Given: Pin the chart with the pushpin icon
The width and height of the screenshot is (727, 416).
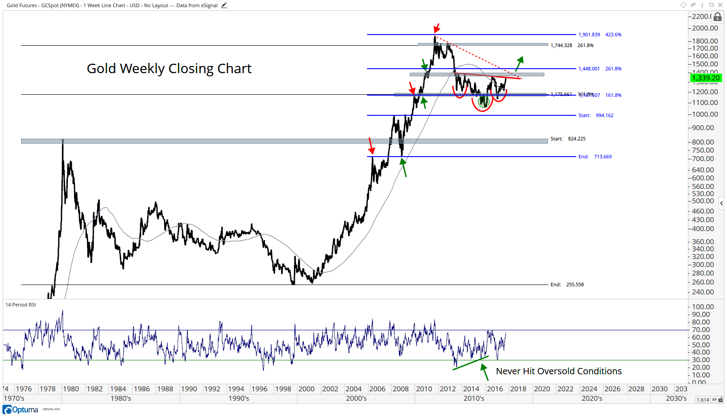Looking at the screenshot, I should pos(693,4).
